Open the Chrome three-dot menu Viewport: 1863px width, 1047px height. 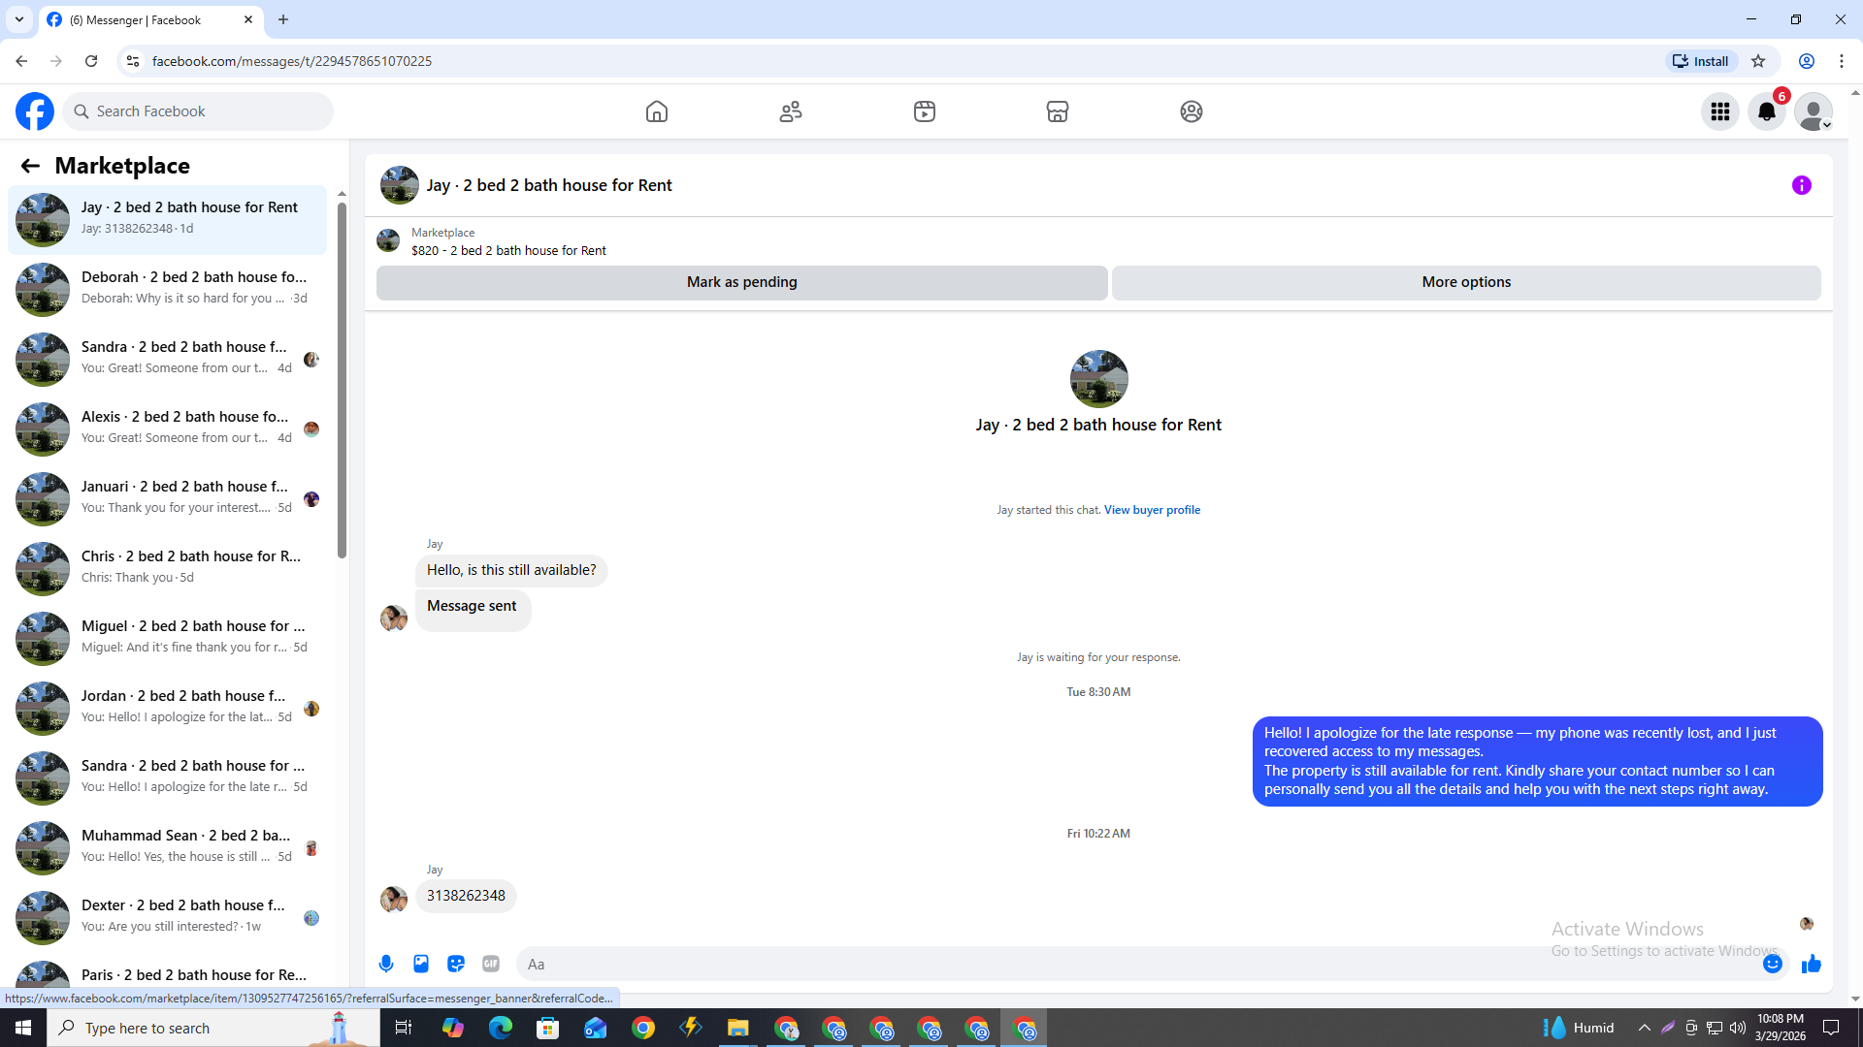(1842, 61)
